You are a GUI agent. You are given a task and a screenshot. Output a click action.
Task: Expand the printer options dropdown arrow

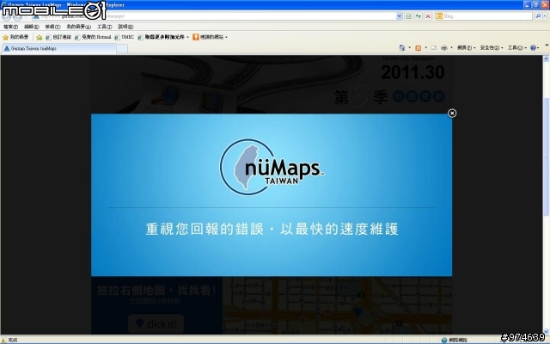click(451, 48)
